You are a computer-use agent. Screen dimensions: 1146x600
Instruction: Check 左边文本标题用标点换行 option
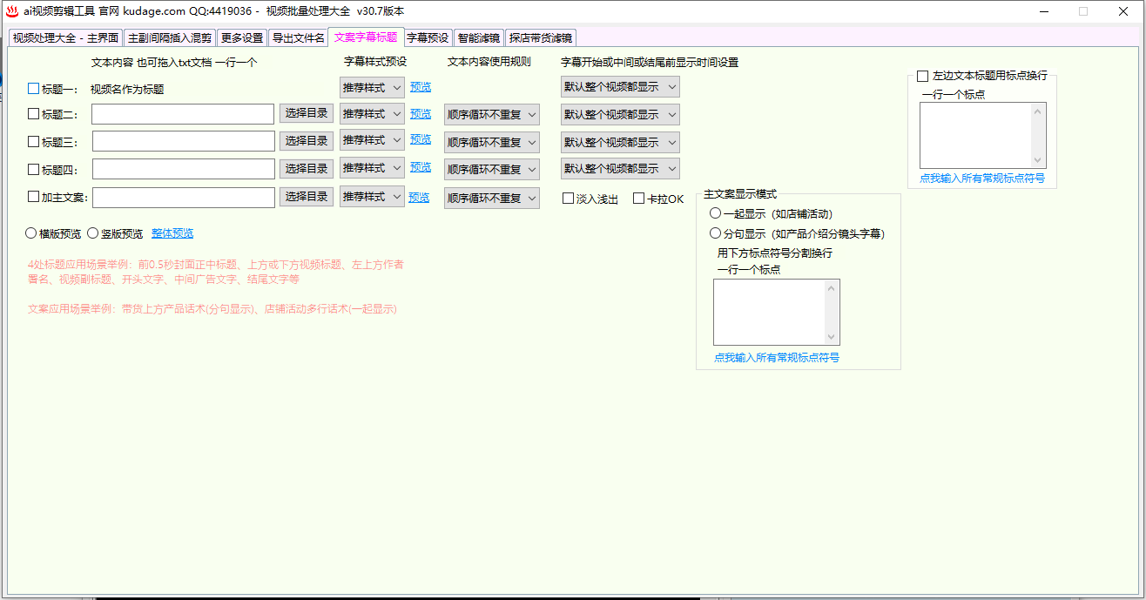coord(922,76)
